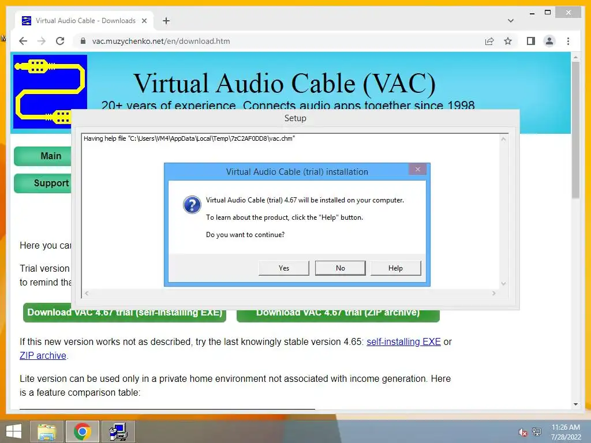Minimize the Chrome window
The image size is (591, 443).
532,13
